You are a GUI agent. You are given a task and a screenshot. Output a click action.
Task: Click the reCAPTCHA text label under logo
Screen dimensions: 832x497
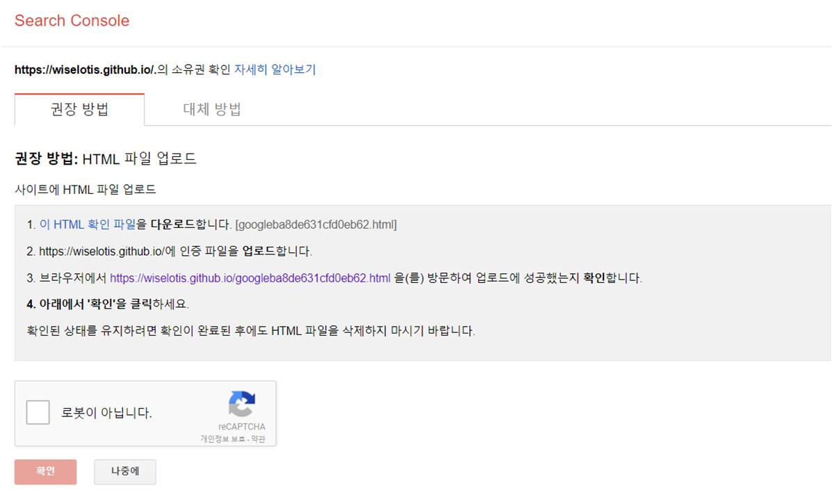click(241, 427)
